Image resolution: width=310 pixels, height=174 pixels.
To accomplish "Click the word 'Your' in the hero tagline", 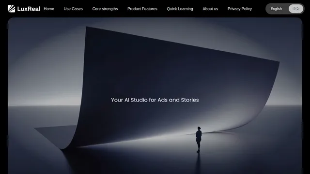I will pos(117,100).
